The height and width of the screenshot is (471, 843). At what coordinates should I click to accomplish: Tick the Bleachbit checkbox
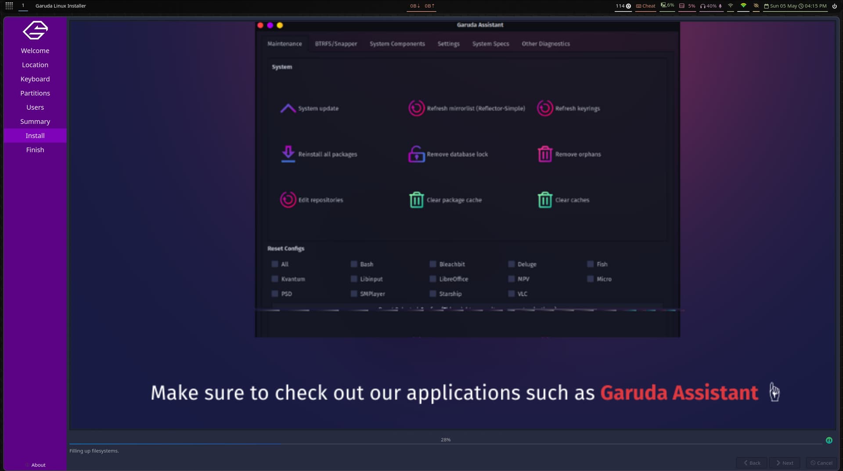(x=433, y=264)
